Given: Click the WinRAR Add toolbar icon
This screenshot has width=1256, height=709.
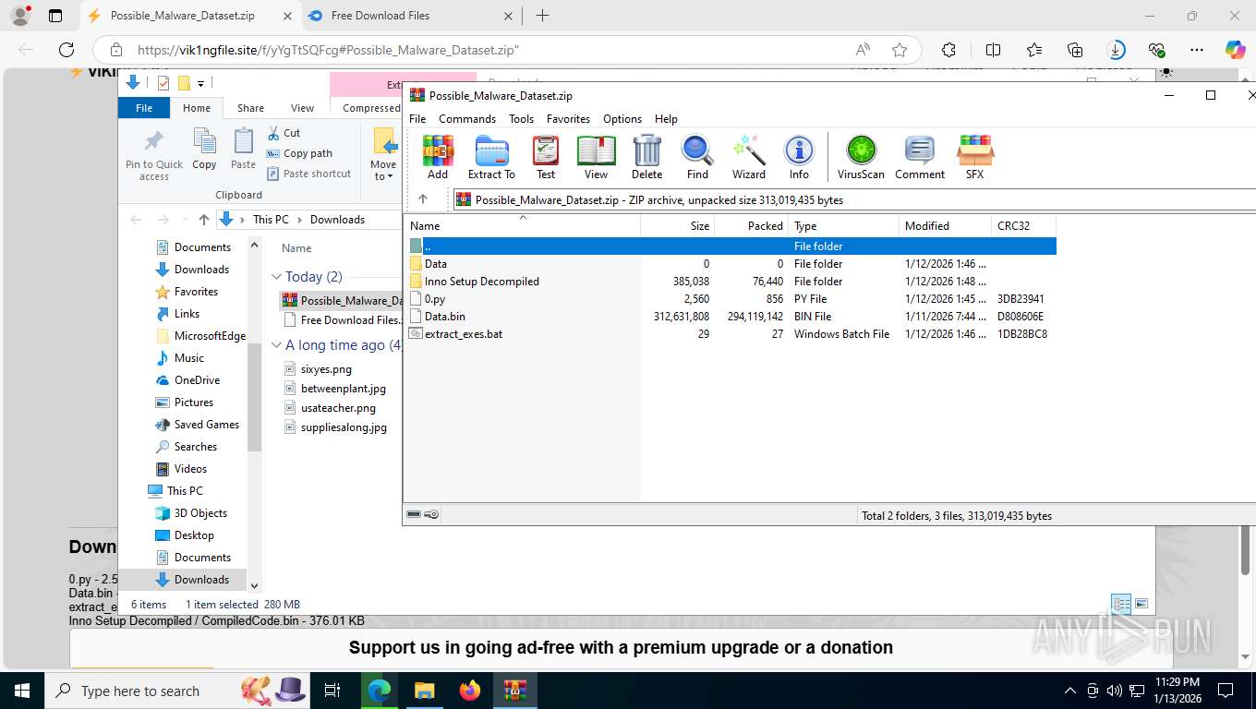Looking at the screenshot, I should pyautogui.click(x=438, y=156).
